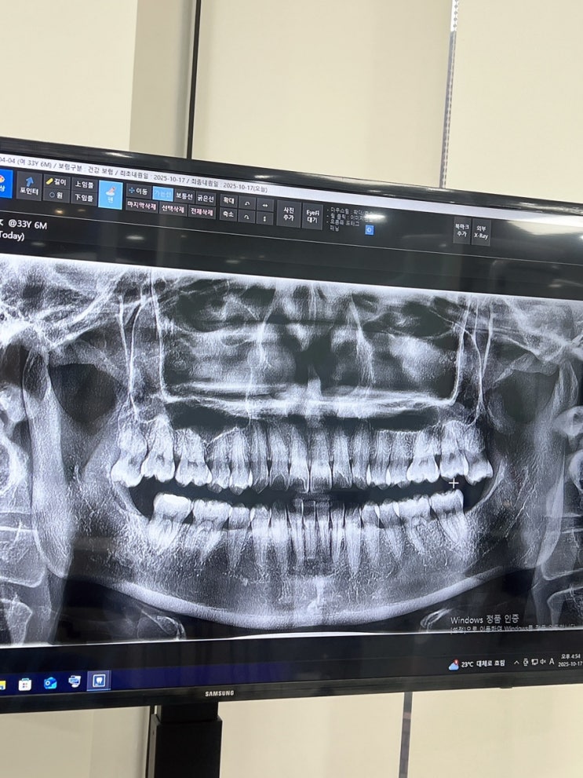The width and height of the screenshot is (583, 778).
Task: Toggle the 가는선 thin line option
Action: click(162, 193)
